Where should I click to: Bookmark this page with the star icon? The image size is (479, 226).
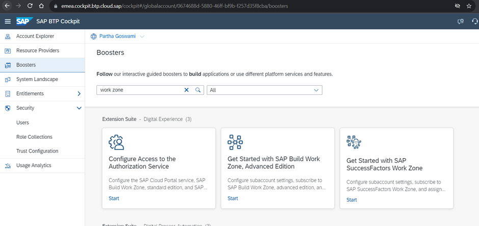coord(469,6)
